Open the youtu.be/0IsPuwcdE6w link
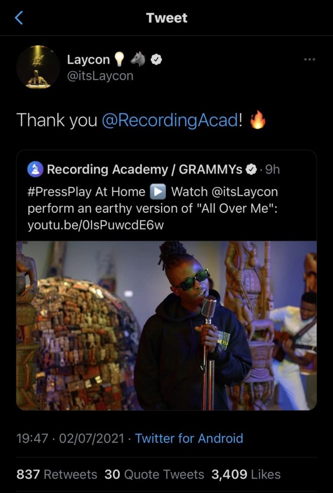This screenshot has height=493, width=333. pyautogui.click(x=96, y=225)
